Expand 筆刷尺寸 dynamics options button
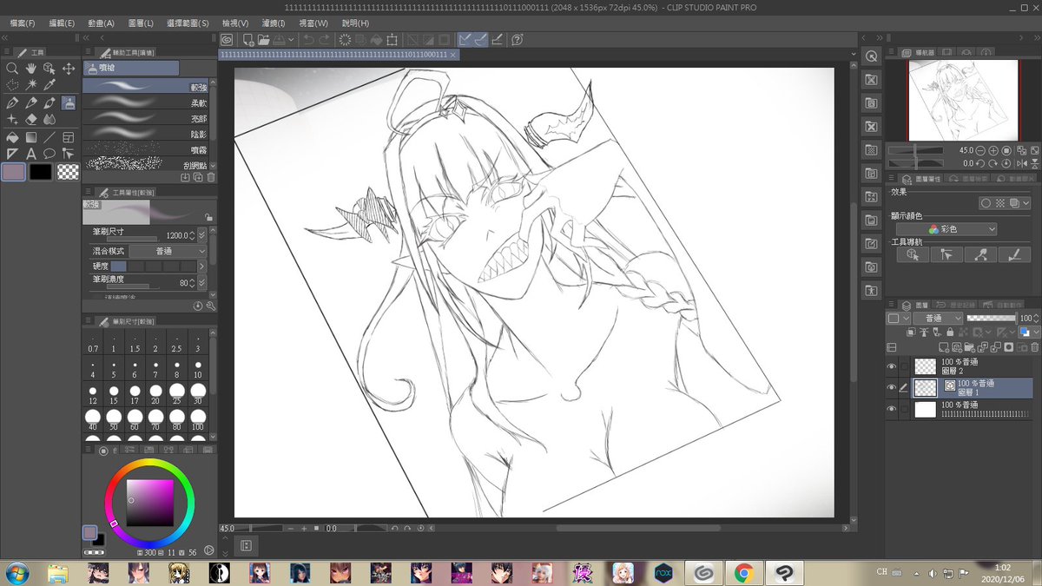This screenshot has height=586, width=1042. pyautogui.click(x=201, y=235)
